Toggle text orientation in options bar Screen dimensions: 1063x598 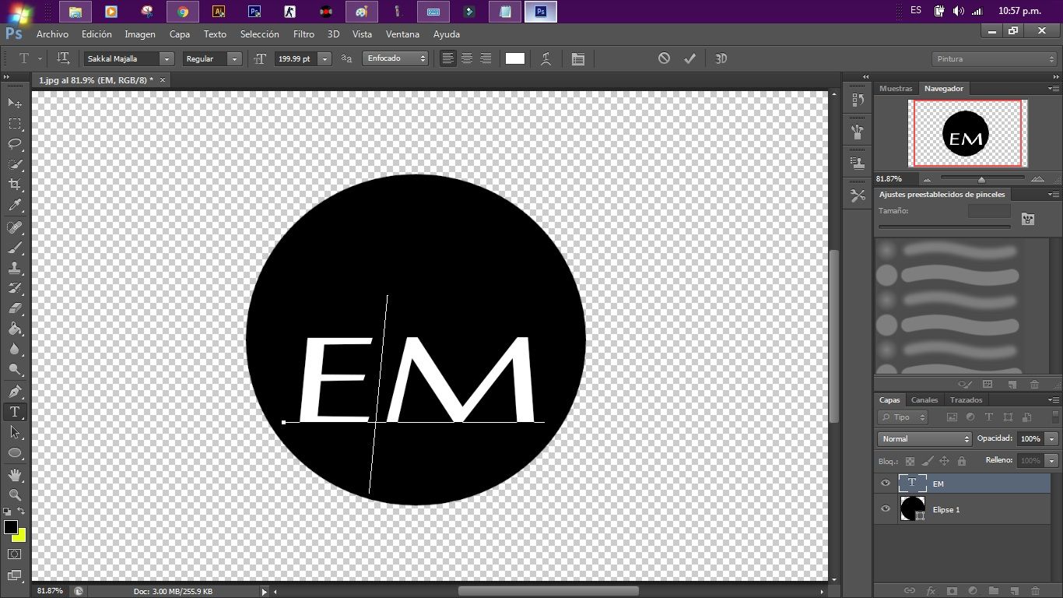point(64,58)
